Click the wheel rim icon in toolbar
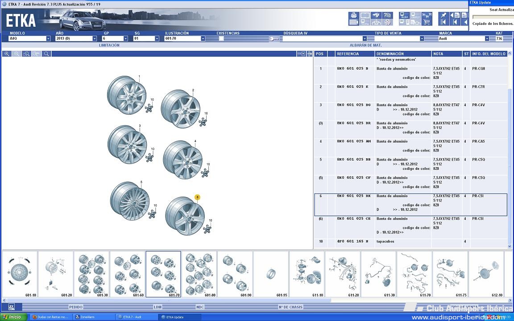514x321 pixels. [x=388, y=22]
